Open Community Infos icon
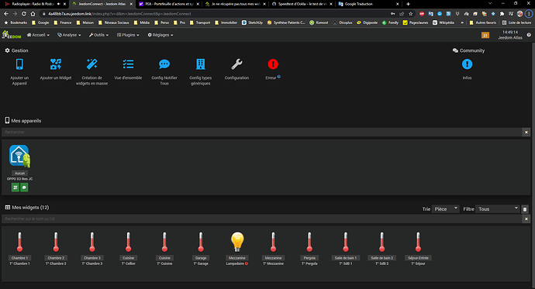Viewport: 535px width, 289px height. click(467, 64)
